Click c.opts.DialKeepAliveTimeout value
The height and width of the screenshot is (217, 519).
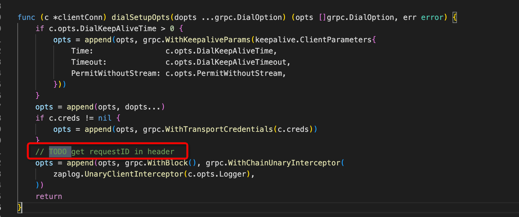(x=226, y=62)
